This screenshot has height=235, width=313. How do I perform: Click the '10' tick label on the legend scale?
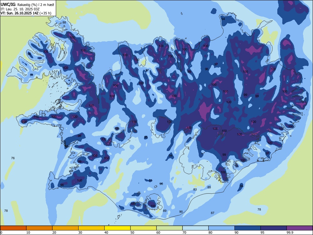tap(28, 232)
